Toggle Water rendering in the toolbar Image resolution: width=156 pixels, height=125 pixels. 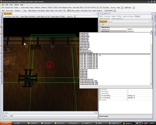click(x=56, y=8)
